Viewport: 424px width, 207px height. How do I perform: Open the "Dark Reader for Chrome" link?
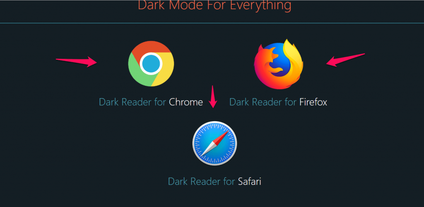point(151,102)
